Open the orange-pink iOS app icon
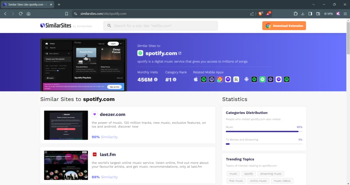The width and height of the screenshot is (350, 185). [220, 79]
